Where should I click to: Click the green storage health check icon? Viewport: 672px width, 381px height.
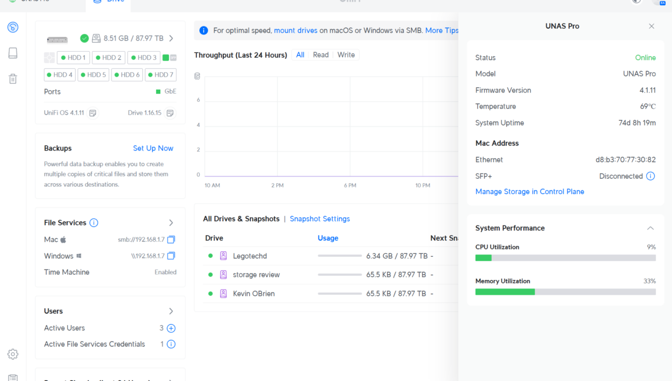click(x=84, y=38)
